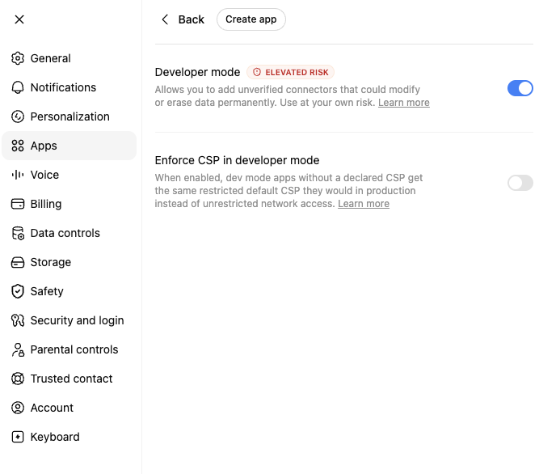Open the Storage settings section

(x=69, y=262)
